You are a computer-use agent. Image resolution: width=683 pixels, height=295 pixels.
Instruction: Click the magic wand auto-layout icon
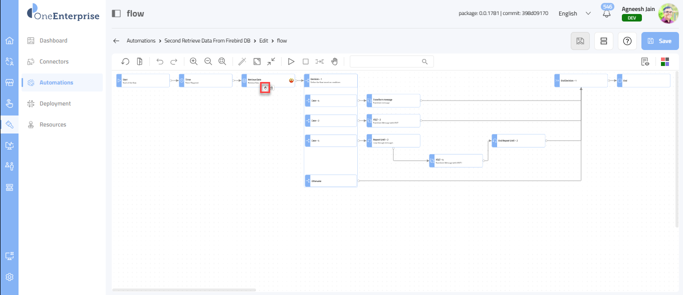tap(242, 61)
